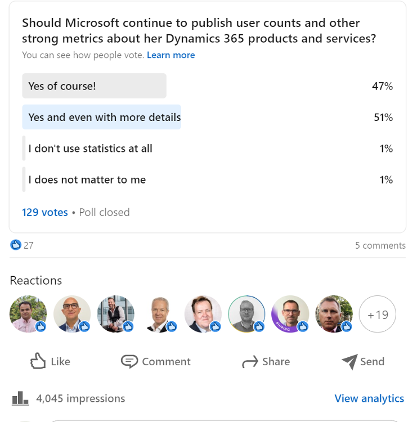This screenshot has height=422, width=417.
Task: Click the View analytics link
Action: tap(369, 398)
